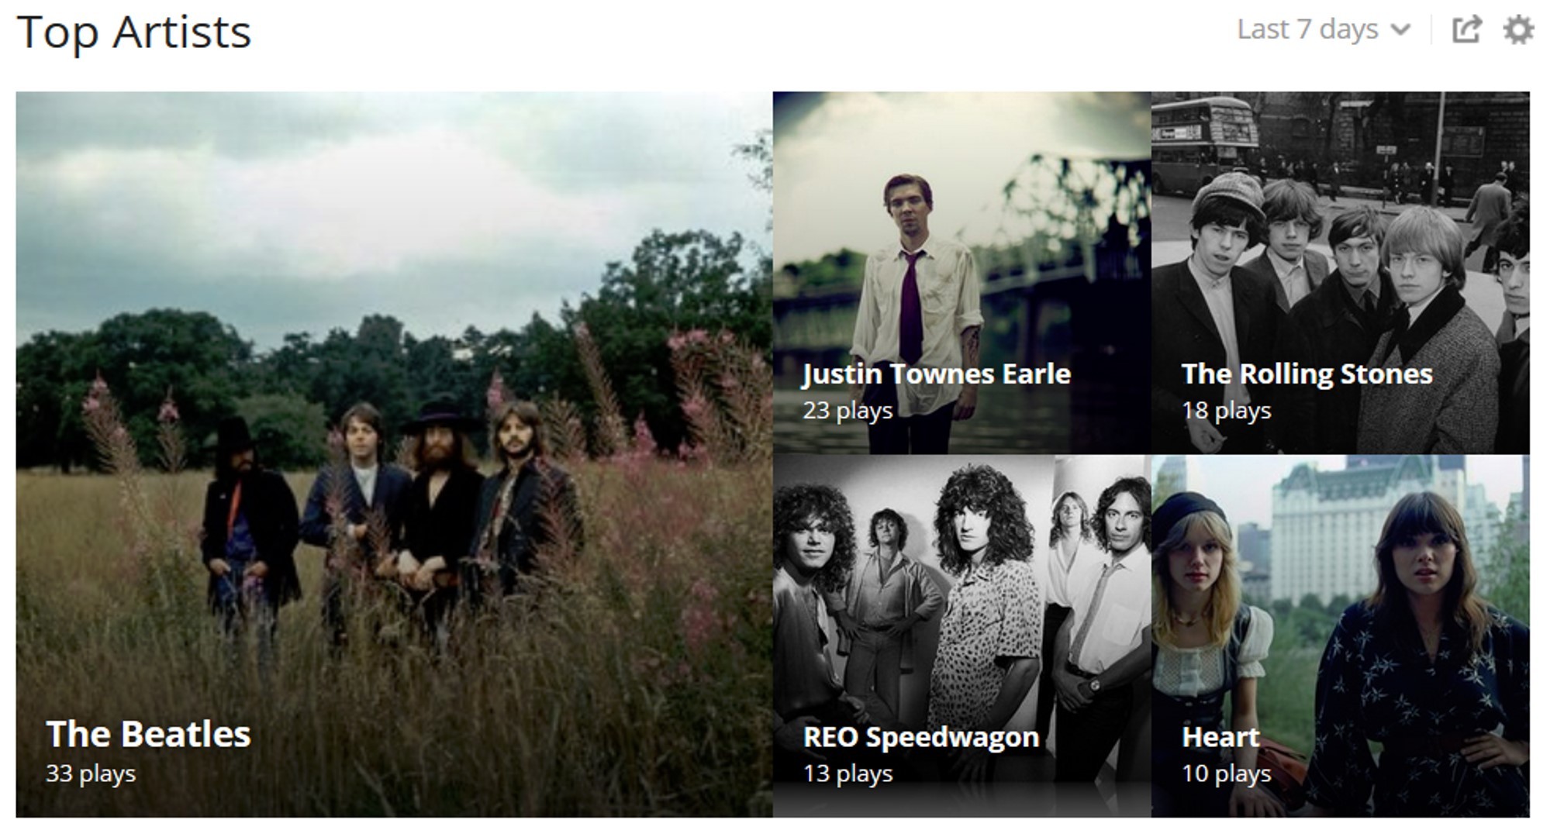Click the Heart name link
Viewport: 1557px width, 837px height.
point(1220,736)
